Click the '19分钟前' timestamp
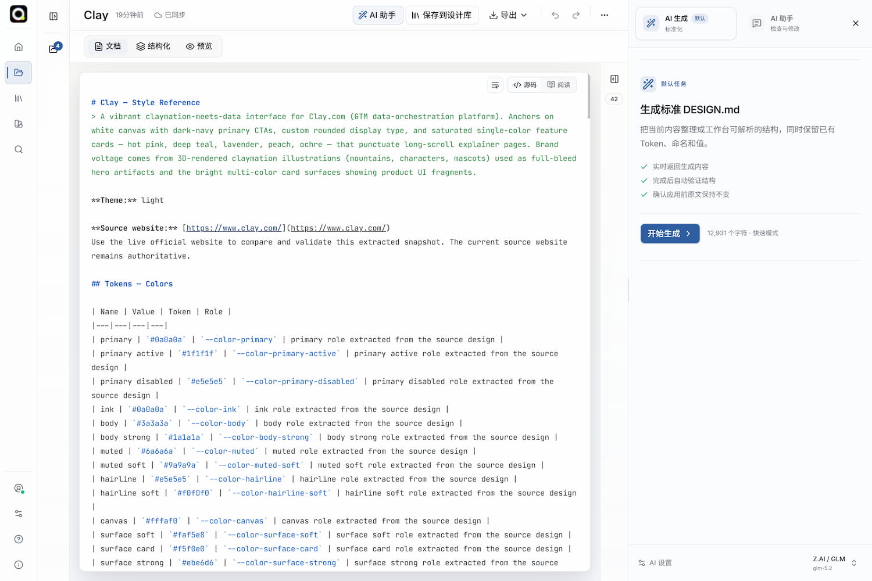 point(130,15)
